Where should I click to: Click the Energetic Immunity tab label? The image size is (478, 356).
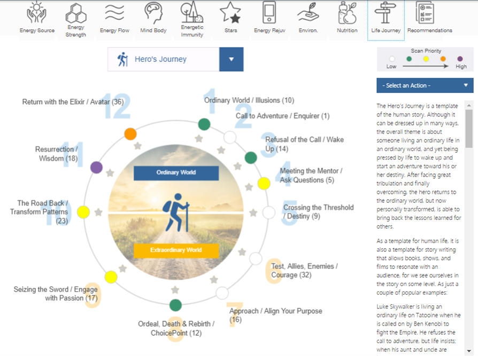192,31
